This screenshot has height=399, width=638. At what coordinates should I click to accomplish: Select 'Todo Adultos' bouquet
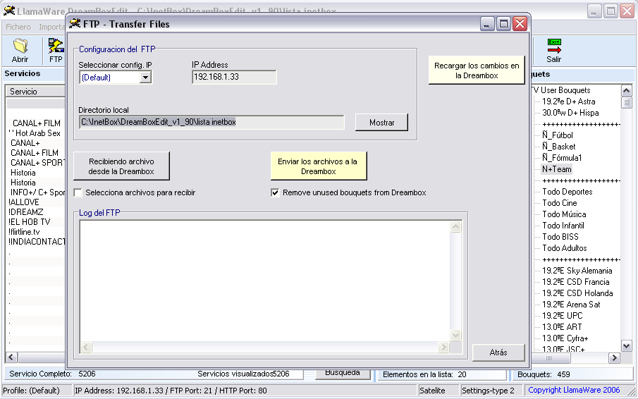[565, 248]
